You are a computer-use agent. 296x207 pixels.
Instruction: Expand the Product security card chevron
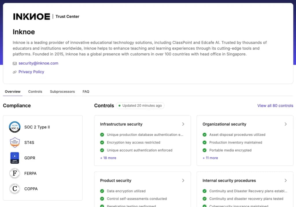click(x=183, y=180)
